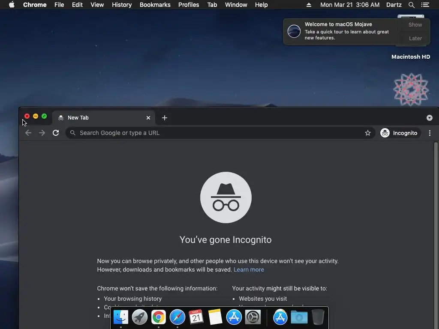Open the Tab menu
The height and width of the screenshot is (329, 439).
212,5
